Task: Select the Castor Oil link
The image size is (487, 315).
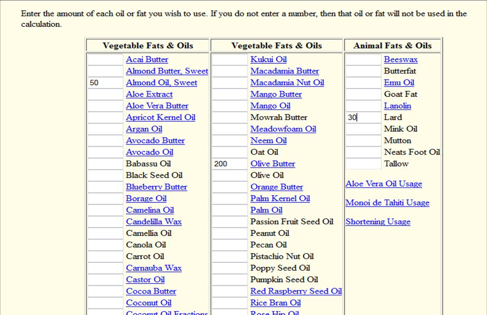Action: (x=145, y=279)
